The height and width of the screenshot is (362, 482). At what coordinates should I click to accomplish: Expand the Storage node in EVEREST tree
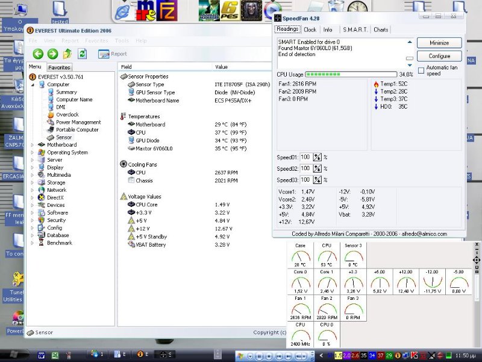click(33, 183)
